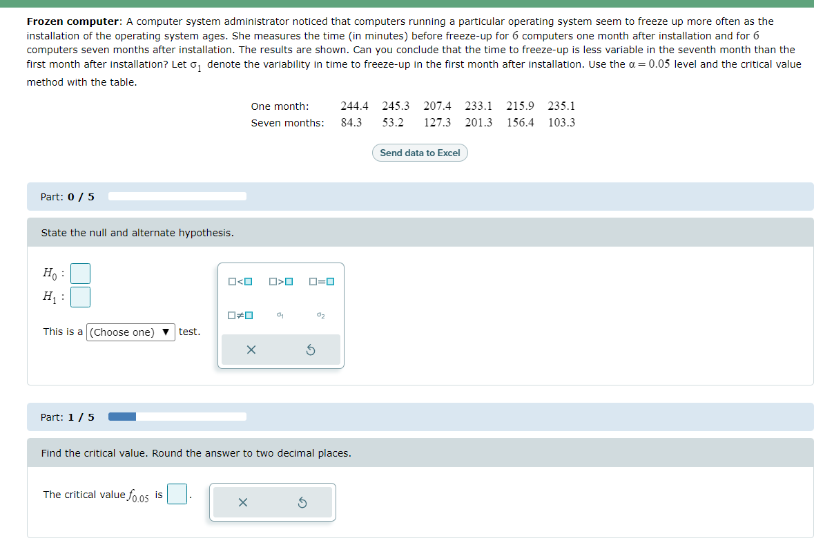Click the Send data to Excel link text
This screenshot has height=543, width=814.
420,153
